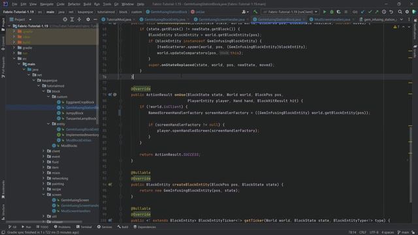Open Project panel options gear
Viewport: 418px width, 235px height.
tap(88, 20)
